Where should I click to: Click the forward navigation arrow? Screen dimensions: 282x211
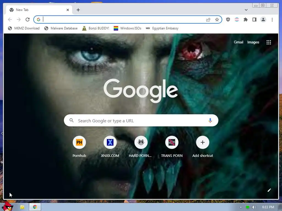18,20
